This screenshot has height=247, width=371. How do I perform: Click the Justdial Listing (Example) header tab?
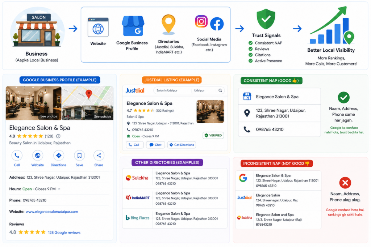point(172,80)
